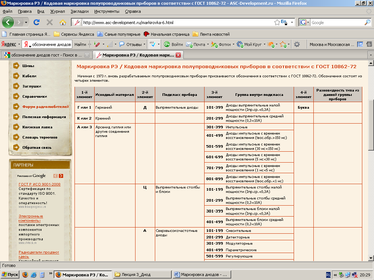Image resolution: width=374 pixels, height=280 pixels.
Task: Open the Обратная связь link
Action: click(x=37, y=148)
